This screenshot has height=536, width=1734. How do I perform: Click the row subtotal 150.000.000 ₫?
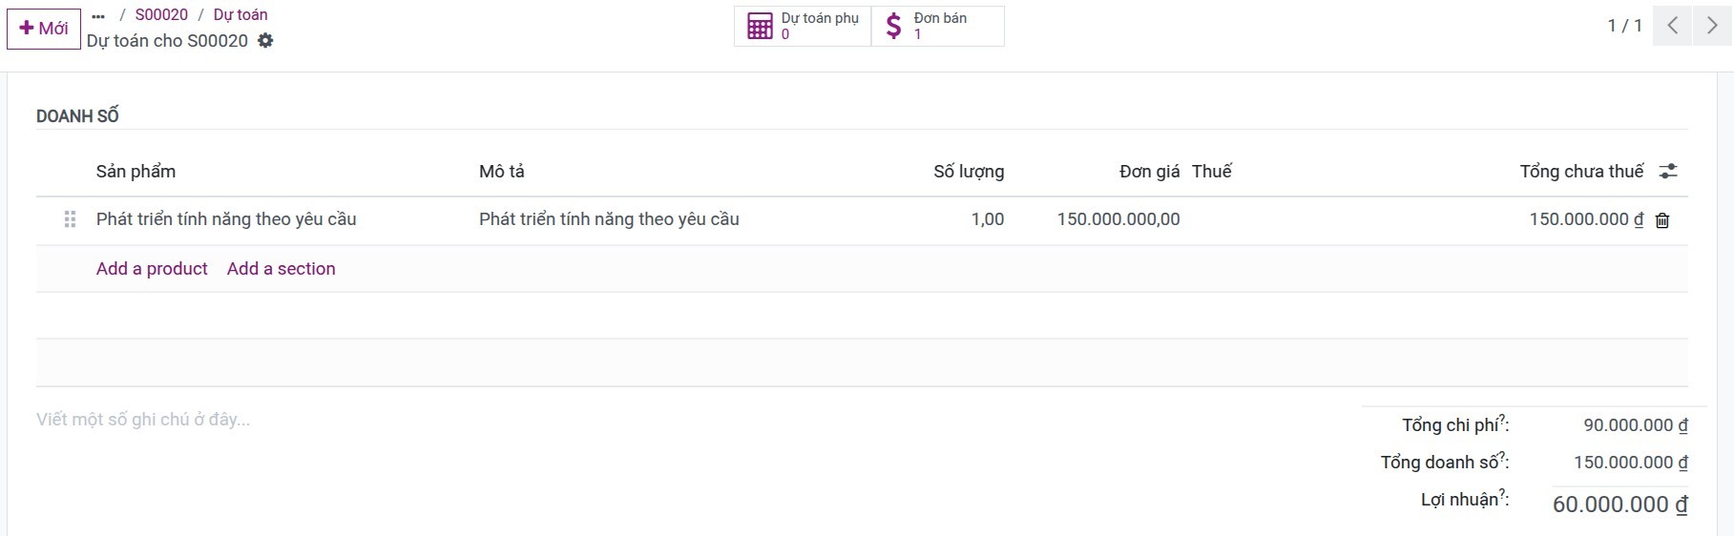click(x=1586, y=219)
